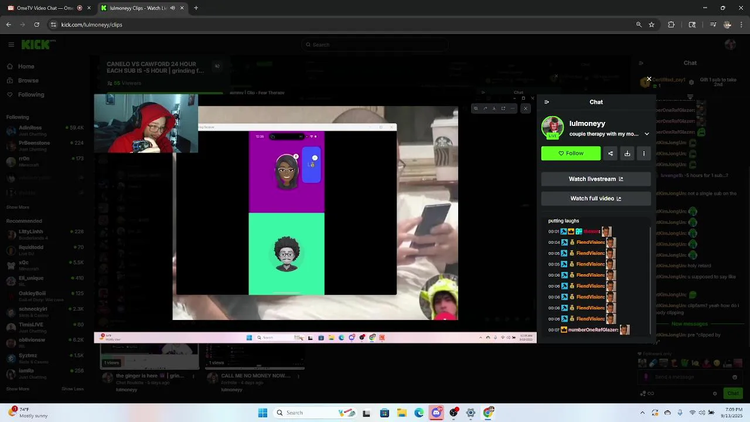Viewport: 750px width, 422px height.
Task: Share the clip using the share icon
Action: coord(611,154)
